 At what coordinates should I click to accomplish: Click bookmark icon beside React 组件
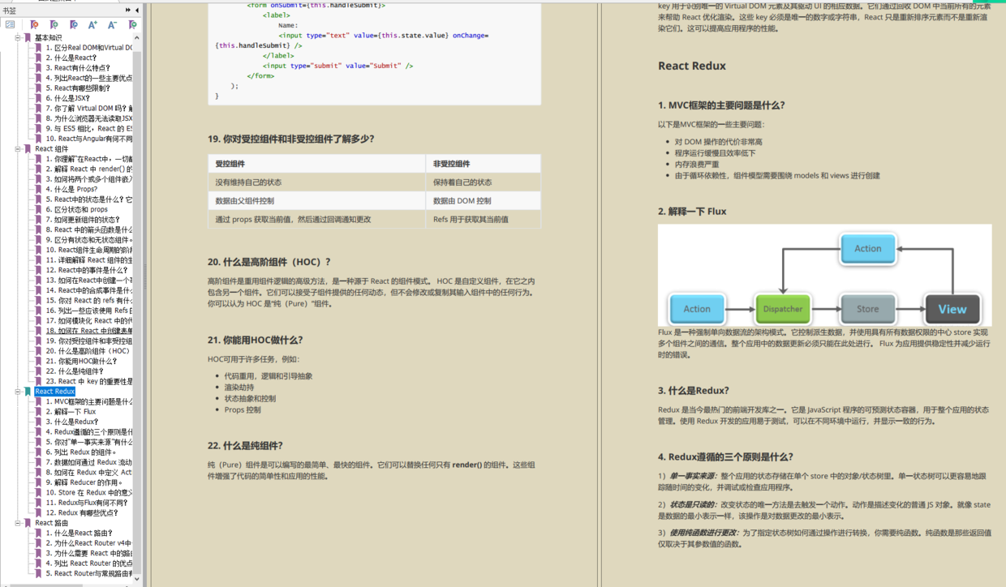pyautogui.click(x=28, y=148)
